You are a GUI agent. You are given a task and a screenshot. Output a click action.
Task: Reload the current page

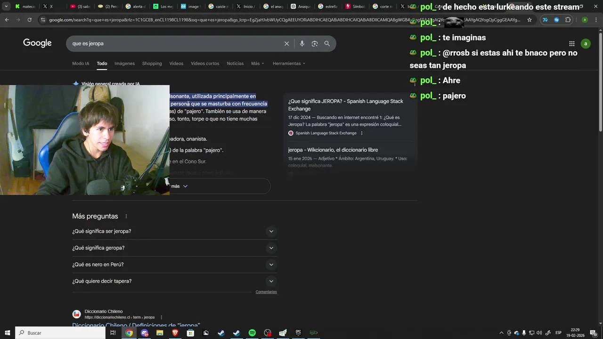point(29,20)
